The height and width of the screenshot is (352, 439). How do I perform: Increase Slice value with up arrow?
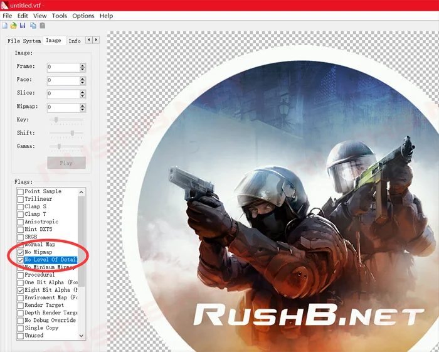[x=82, y=92]
